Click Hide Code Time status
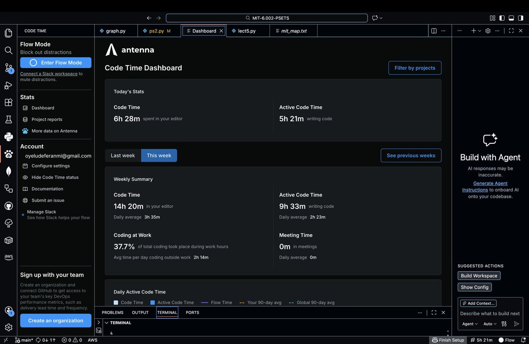Viewport: 529px width, 344px height. 55,177
